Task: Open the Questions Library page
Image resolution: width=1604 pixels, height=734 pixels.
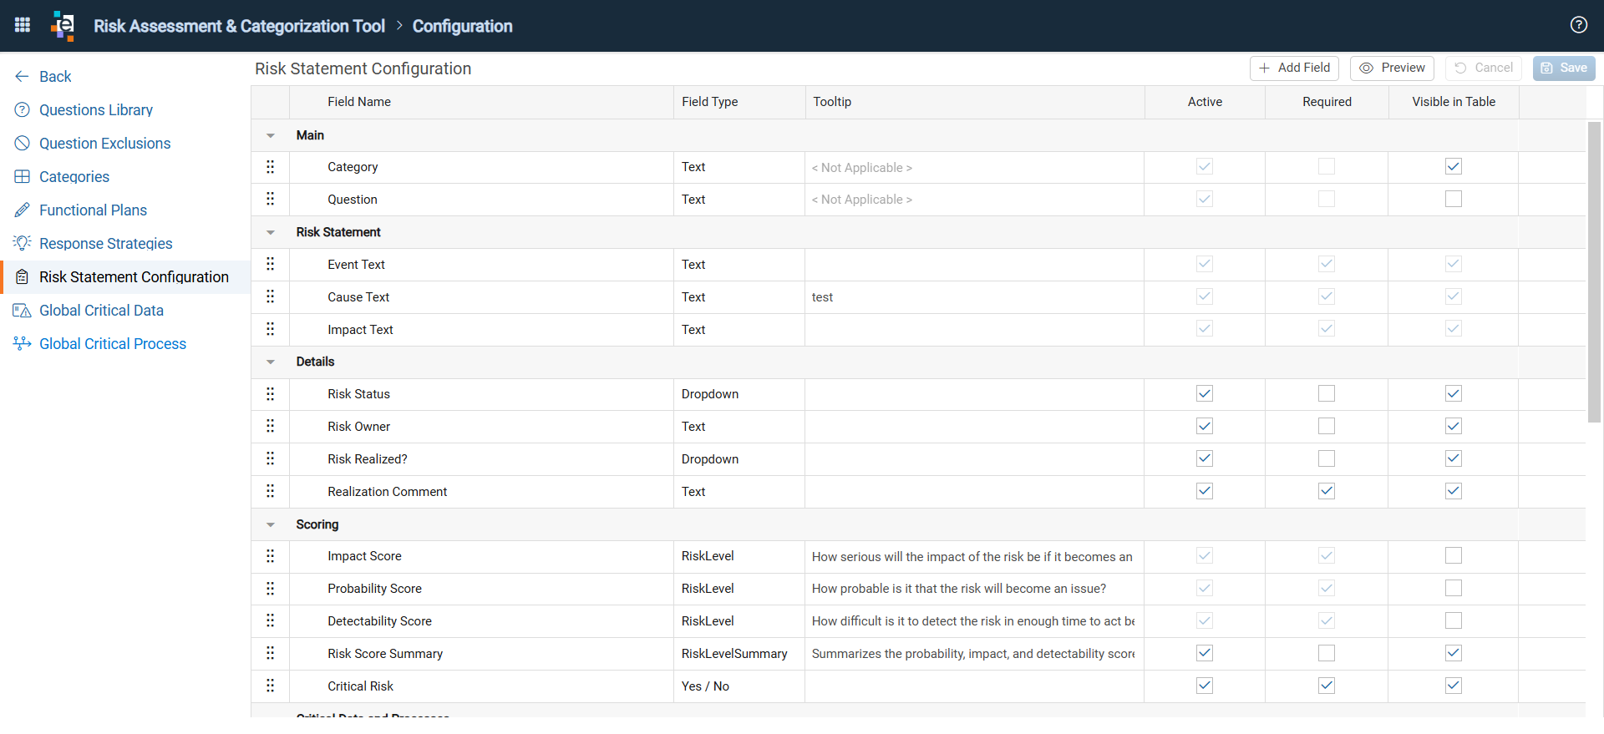Action: point(96,110)
